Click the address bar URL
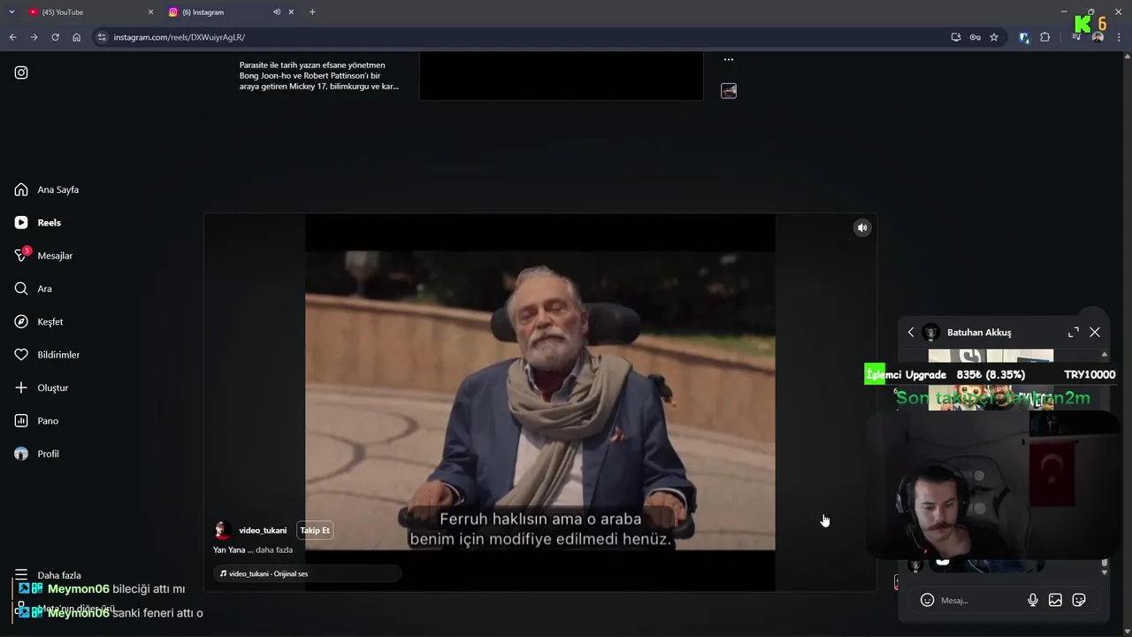This screenshot has height=637, width=1132. [x=180, y=37]
